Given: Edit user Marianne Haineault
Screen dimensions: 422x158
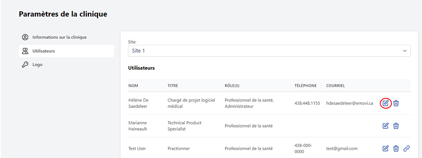Looking at the screenshot, I should (385, 126).
